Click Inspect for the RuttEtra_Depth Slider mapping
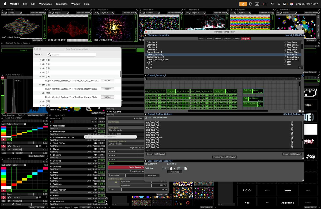The width and height of the screenshot is (321, 209). pos(107,89)
